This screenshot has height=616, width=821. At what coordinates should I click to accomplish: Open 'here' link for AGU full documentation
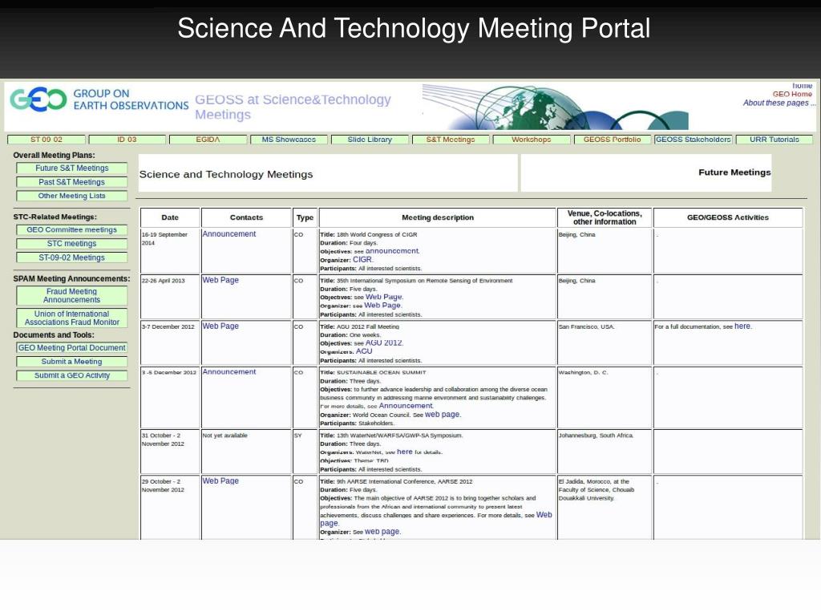(742, 326)
